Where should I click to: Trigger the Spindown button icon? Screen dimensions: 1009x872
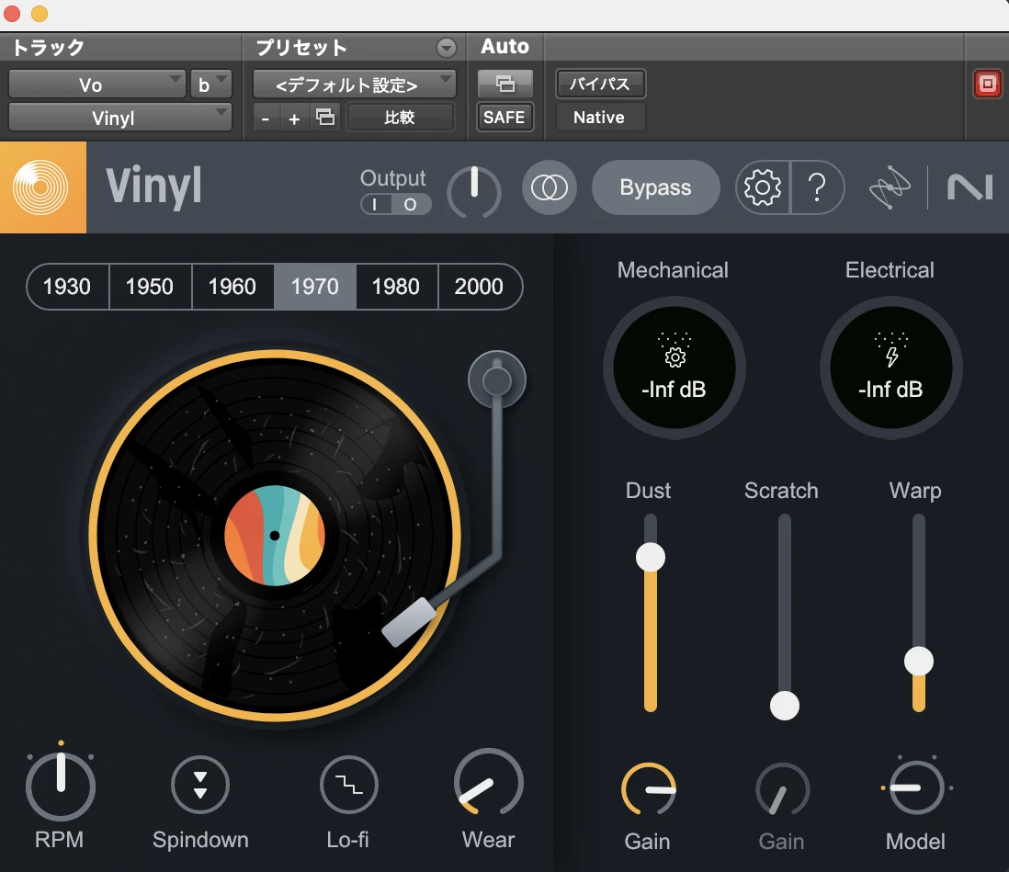pyautogui.click(x=200, y=785)
